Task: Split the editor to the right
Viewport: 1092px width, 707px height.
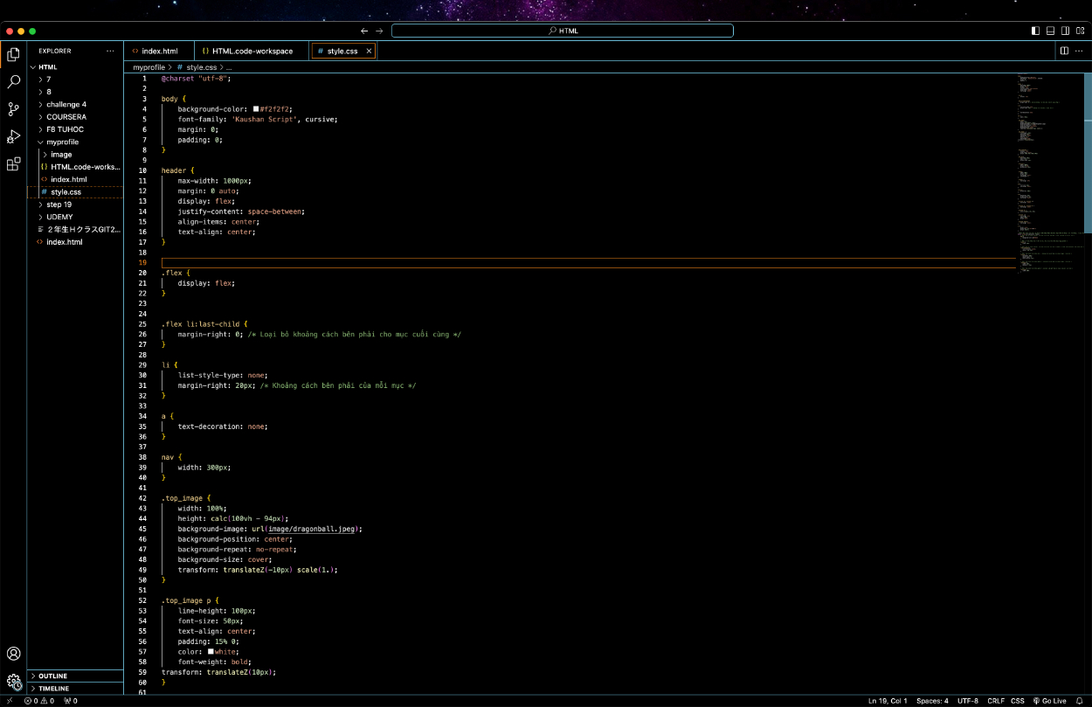Action: (1064, 51)
